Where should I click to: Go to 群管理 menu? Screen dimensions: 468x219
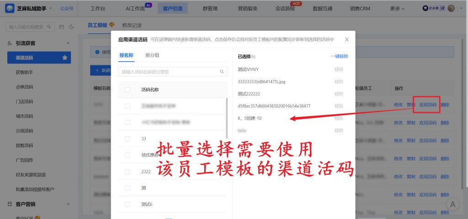click(210, 8)
